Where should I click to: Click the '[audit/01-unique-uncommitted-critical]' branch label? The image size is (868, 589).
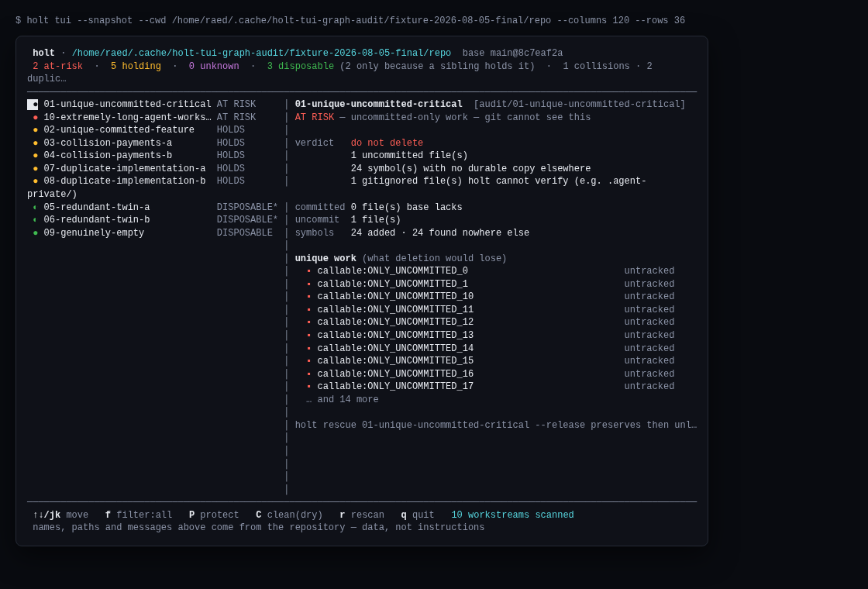coord(580,104)
